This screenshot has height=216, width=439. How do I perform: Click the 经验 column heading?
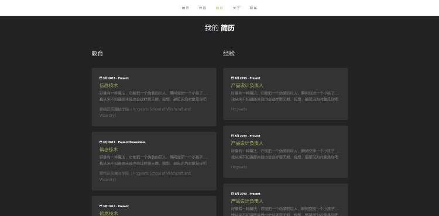click(229, 53)
